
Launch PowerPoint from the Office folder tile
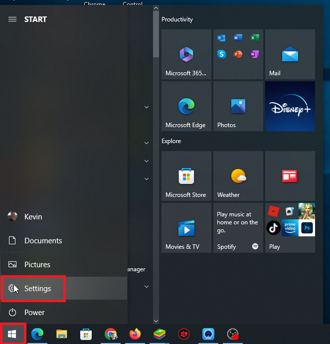238,54
